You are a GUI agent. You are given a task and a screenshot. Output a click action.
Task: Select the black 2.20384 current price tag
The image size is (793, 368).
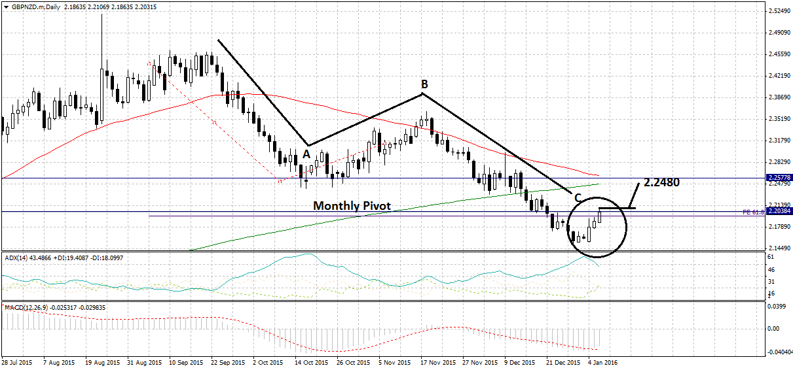click(x=779, y=212)
